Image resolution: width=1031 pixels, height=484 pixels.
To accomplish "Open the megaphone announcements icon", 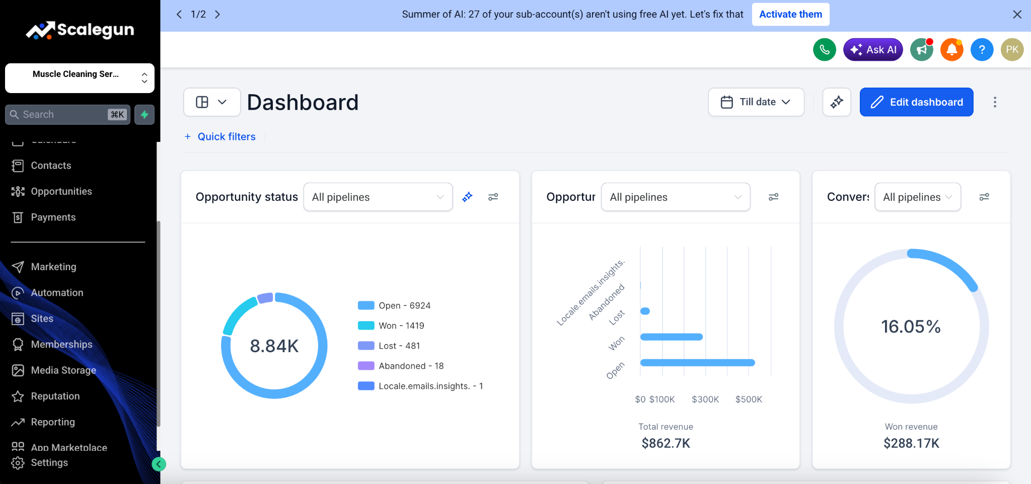I will tap(922, 49).
